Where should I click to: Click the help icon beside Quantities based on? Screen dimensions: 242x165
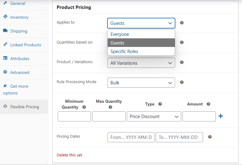pyautogui.click(x=182, y=43)
